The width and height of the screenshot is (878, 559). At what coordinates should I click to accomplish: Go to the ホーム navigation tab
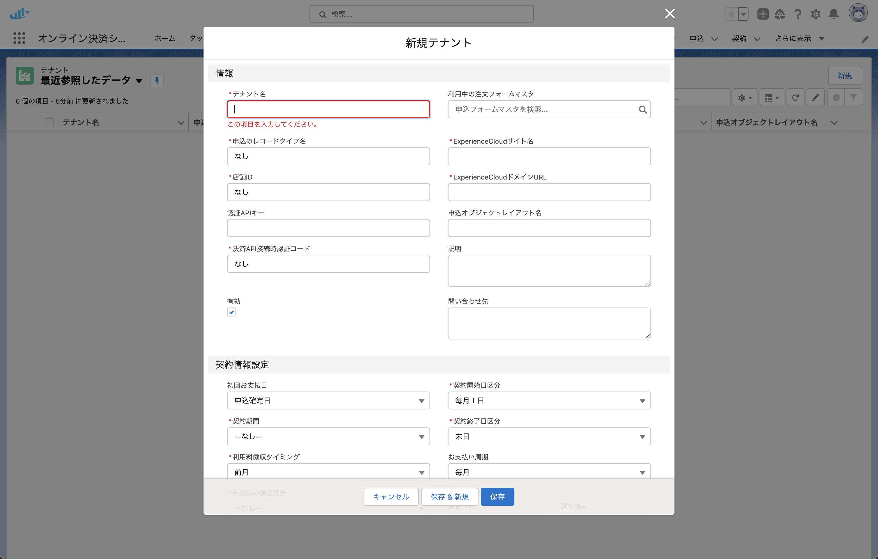click(x=165, y=38)
